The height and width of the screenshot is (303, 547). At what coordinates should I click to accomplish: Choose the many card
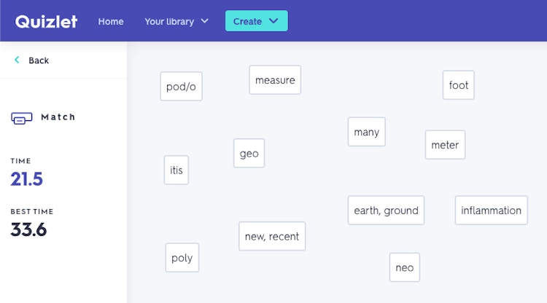click(x=367, y=132)
